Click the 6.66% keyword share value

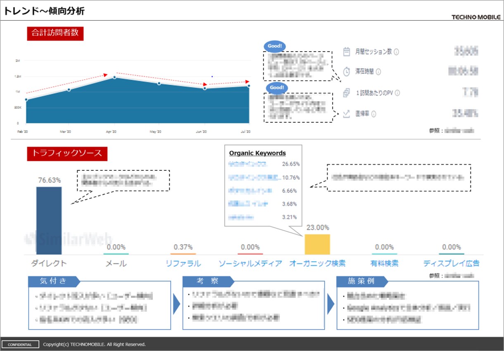click(289, 191)
